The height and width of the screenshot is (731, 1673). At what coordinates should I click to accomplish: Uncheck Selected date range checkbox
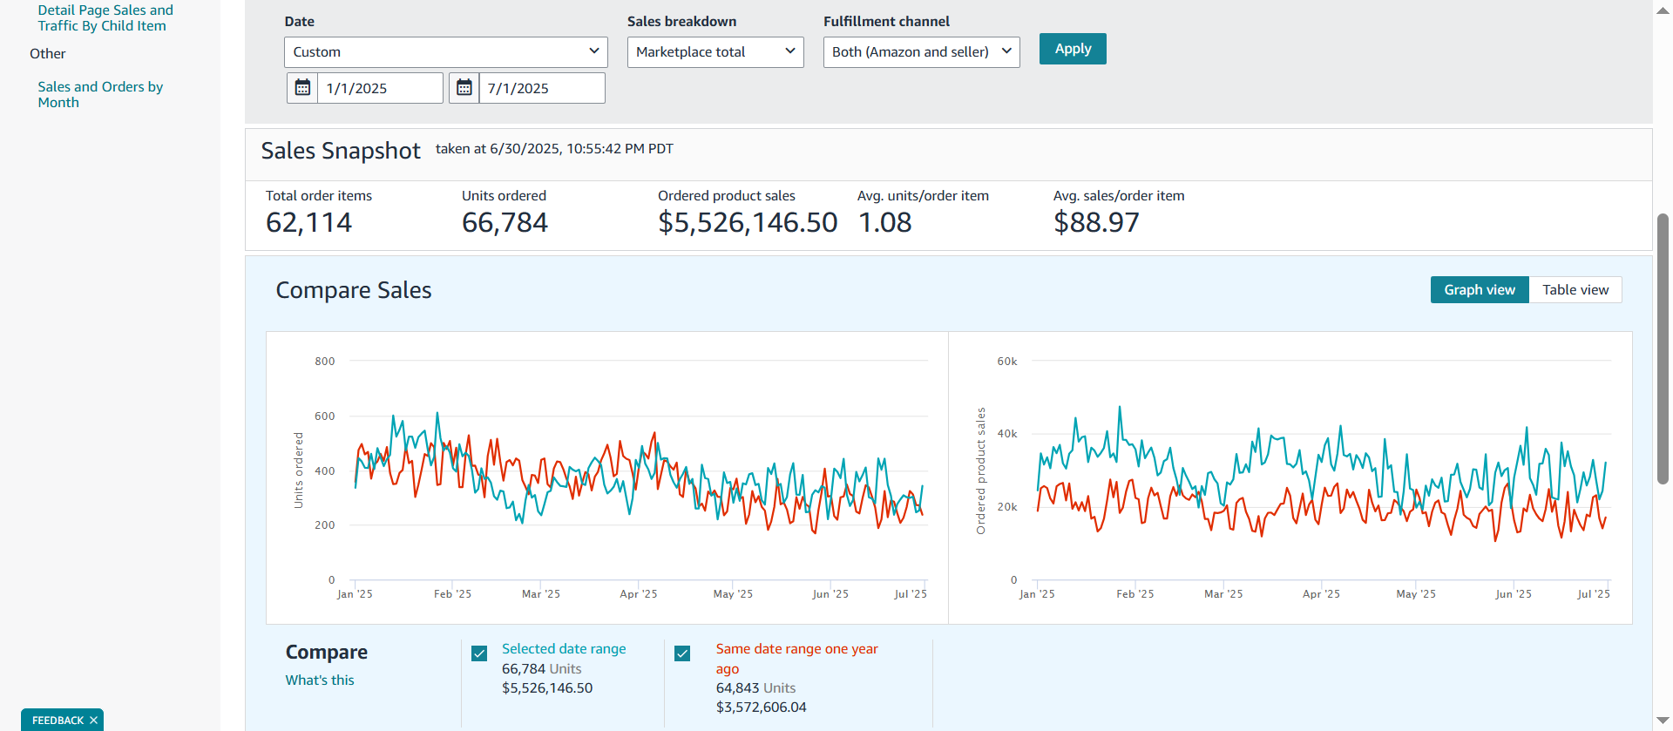click(479, 653)
